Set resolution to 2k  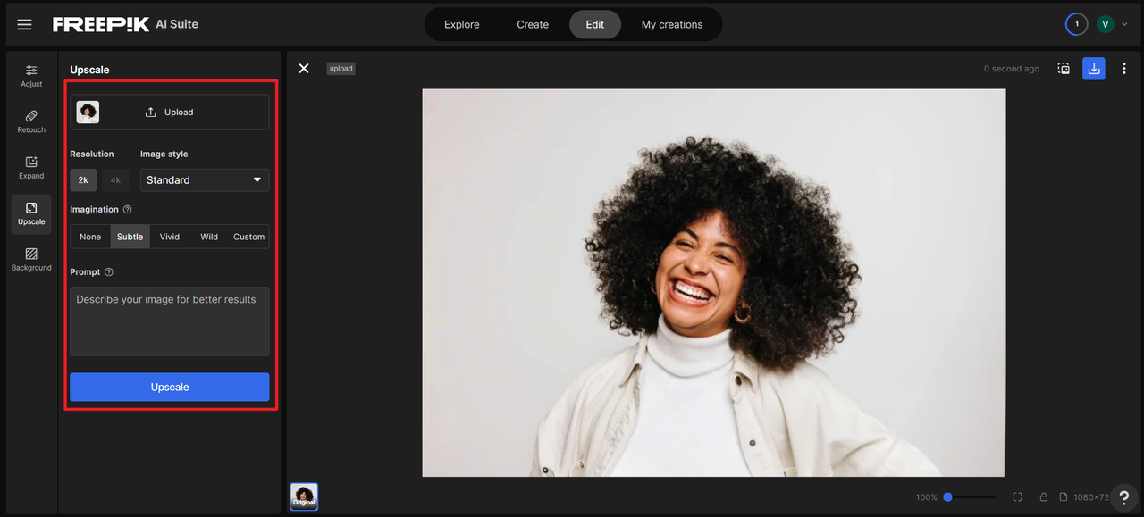click(x=83, y=180)
